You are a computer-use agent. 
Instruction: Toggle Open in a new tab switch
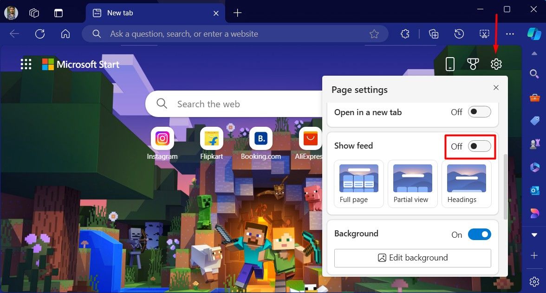[x=480, y=112]
